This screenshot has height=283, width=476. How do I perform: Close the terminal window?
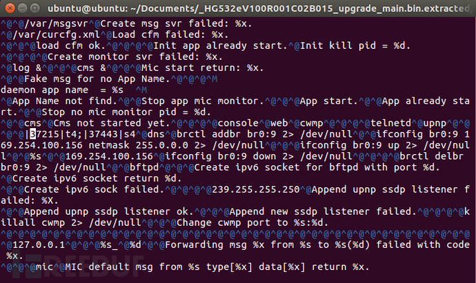point(10,8)
